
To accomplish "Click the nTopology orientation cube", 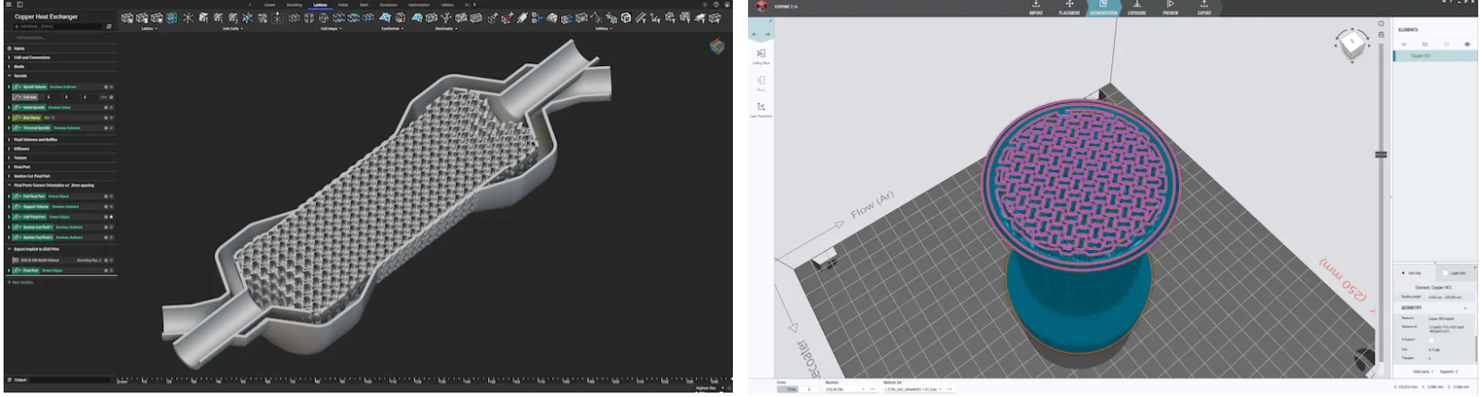I will [716, 46].
